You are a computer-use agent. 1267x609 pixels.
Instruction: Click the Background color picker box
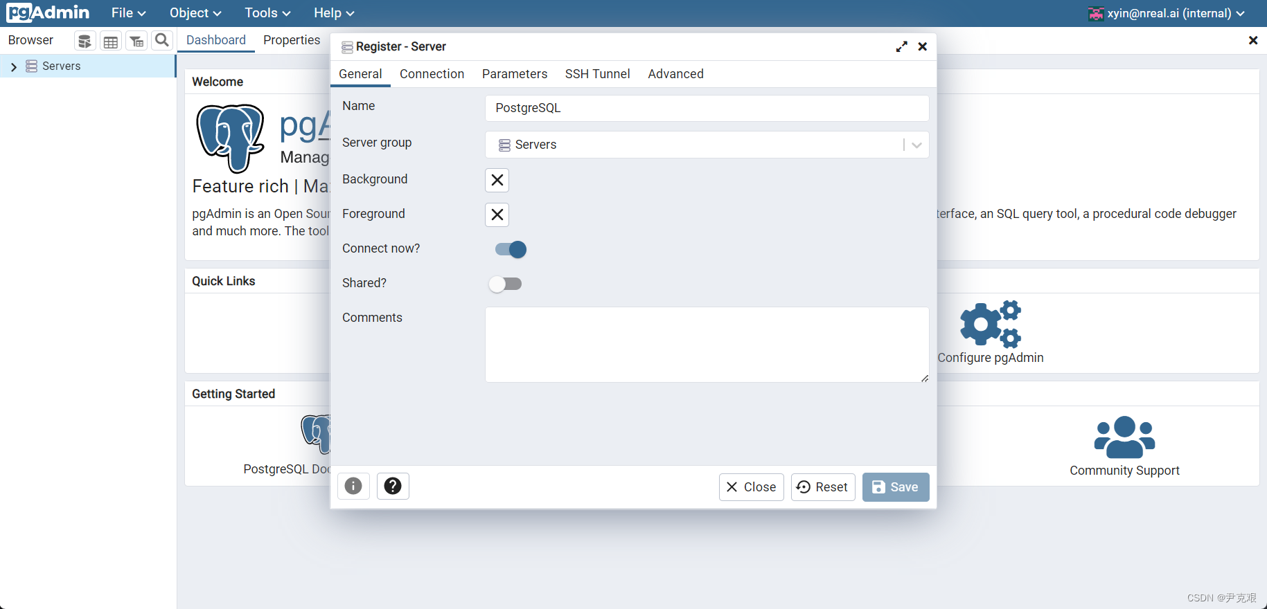(x=497, y=180)
